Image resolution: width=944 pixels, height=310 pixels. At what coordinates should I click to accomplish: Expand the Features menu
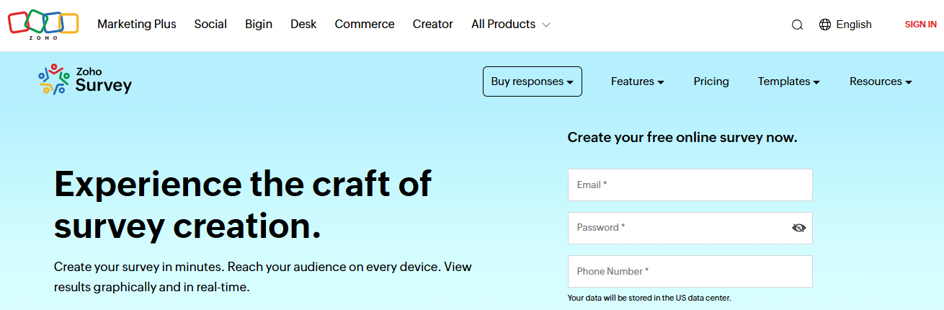point(637,81)
